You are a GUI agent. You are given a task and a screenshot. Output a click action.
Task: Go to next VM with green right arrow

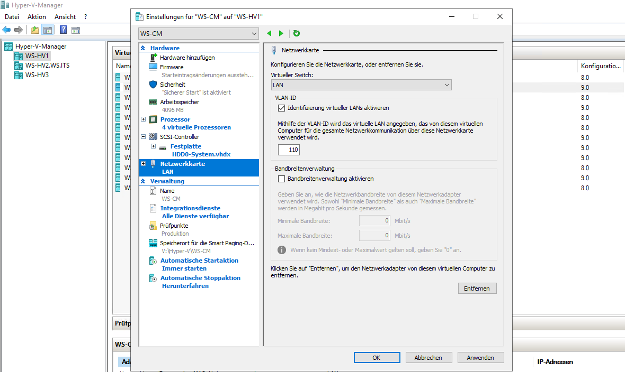pos(281,33)
